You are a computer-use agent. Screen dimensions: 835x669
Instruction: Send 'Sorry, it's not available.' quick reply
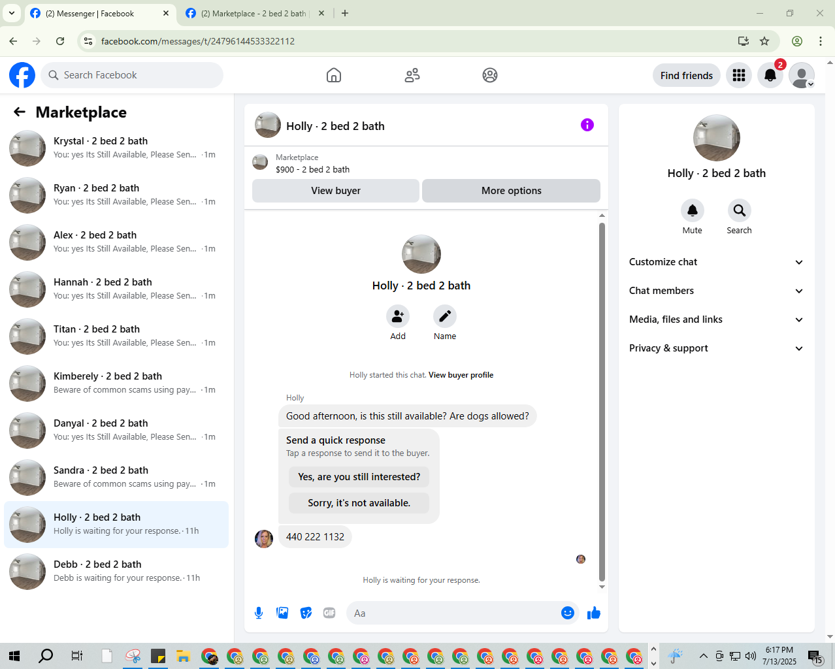[x=359, y=503]
